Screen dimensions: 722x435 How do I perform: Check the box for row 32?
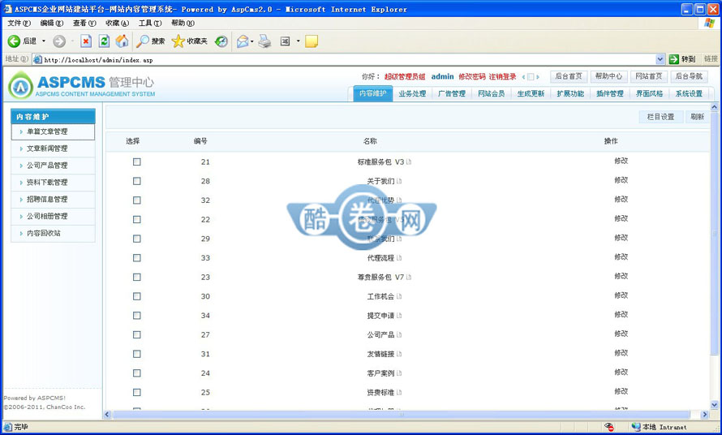(137, 200)
